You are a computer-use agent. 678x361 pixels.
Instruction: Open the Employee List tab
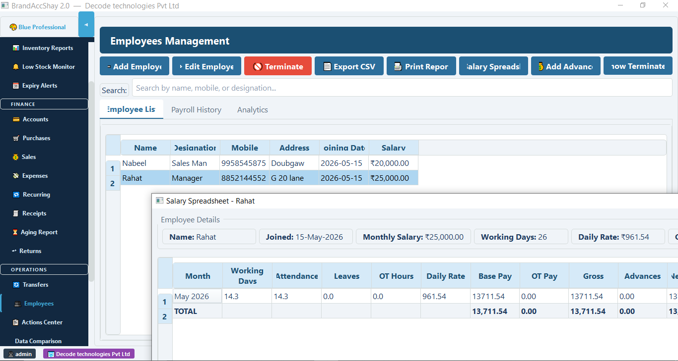(132, 109)
